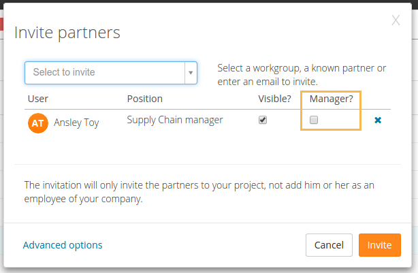This screenshot has height=273, width=418.
Task: Click the Manager? column header
Action: click(x=330, y=99)
